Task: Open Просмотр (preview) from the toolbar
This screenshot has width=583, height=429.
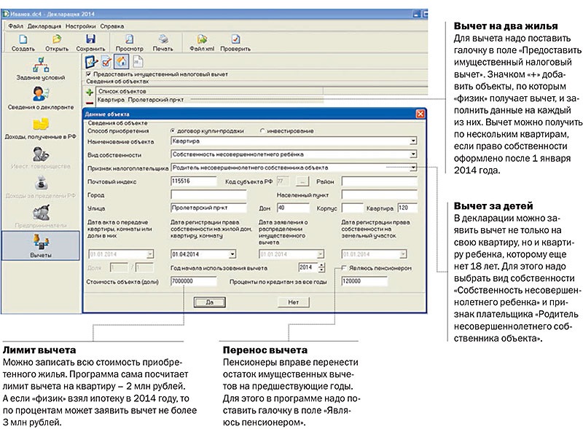Action: 129,40
